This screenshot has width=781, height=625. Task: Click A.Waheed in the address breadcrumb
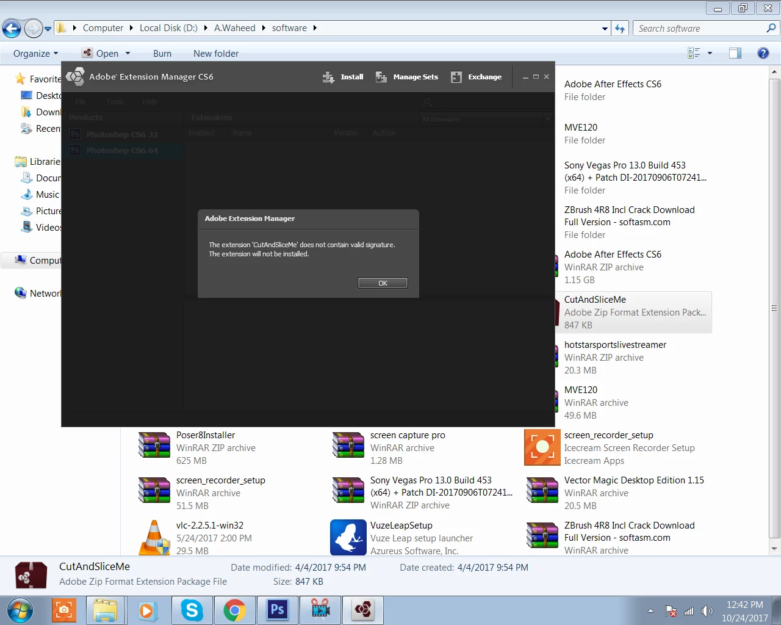(234, 28)
